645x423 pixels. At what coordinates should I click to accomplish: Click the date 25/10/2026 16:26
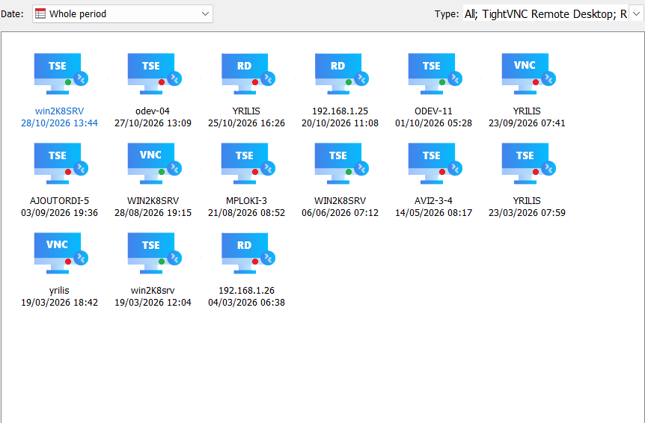[246, 123]
